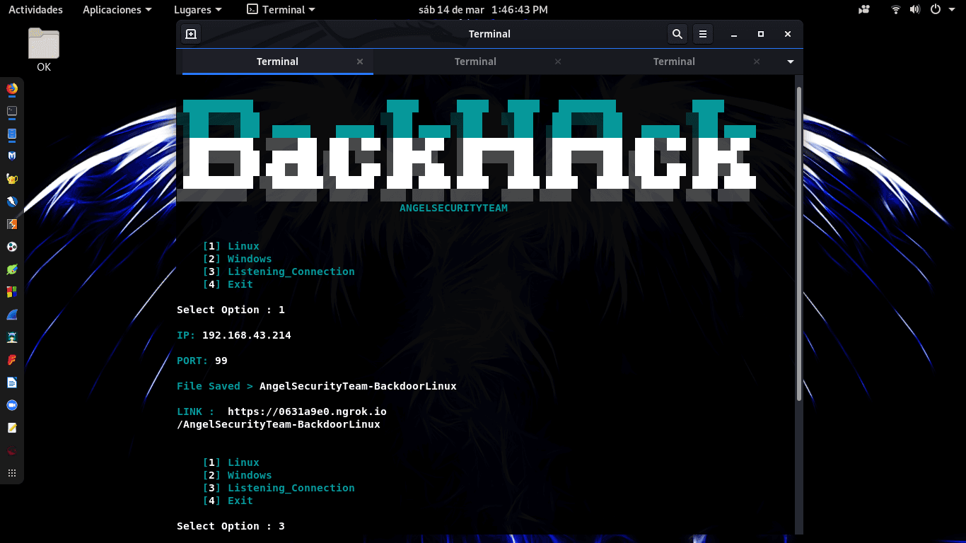Launch Wireshark via the shark fin dock icon

[11, 315]
